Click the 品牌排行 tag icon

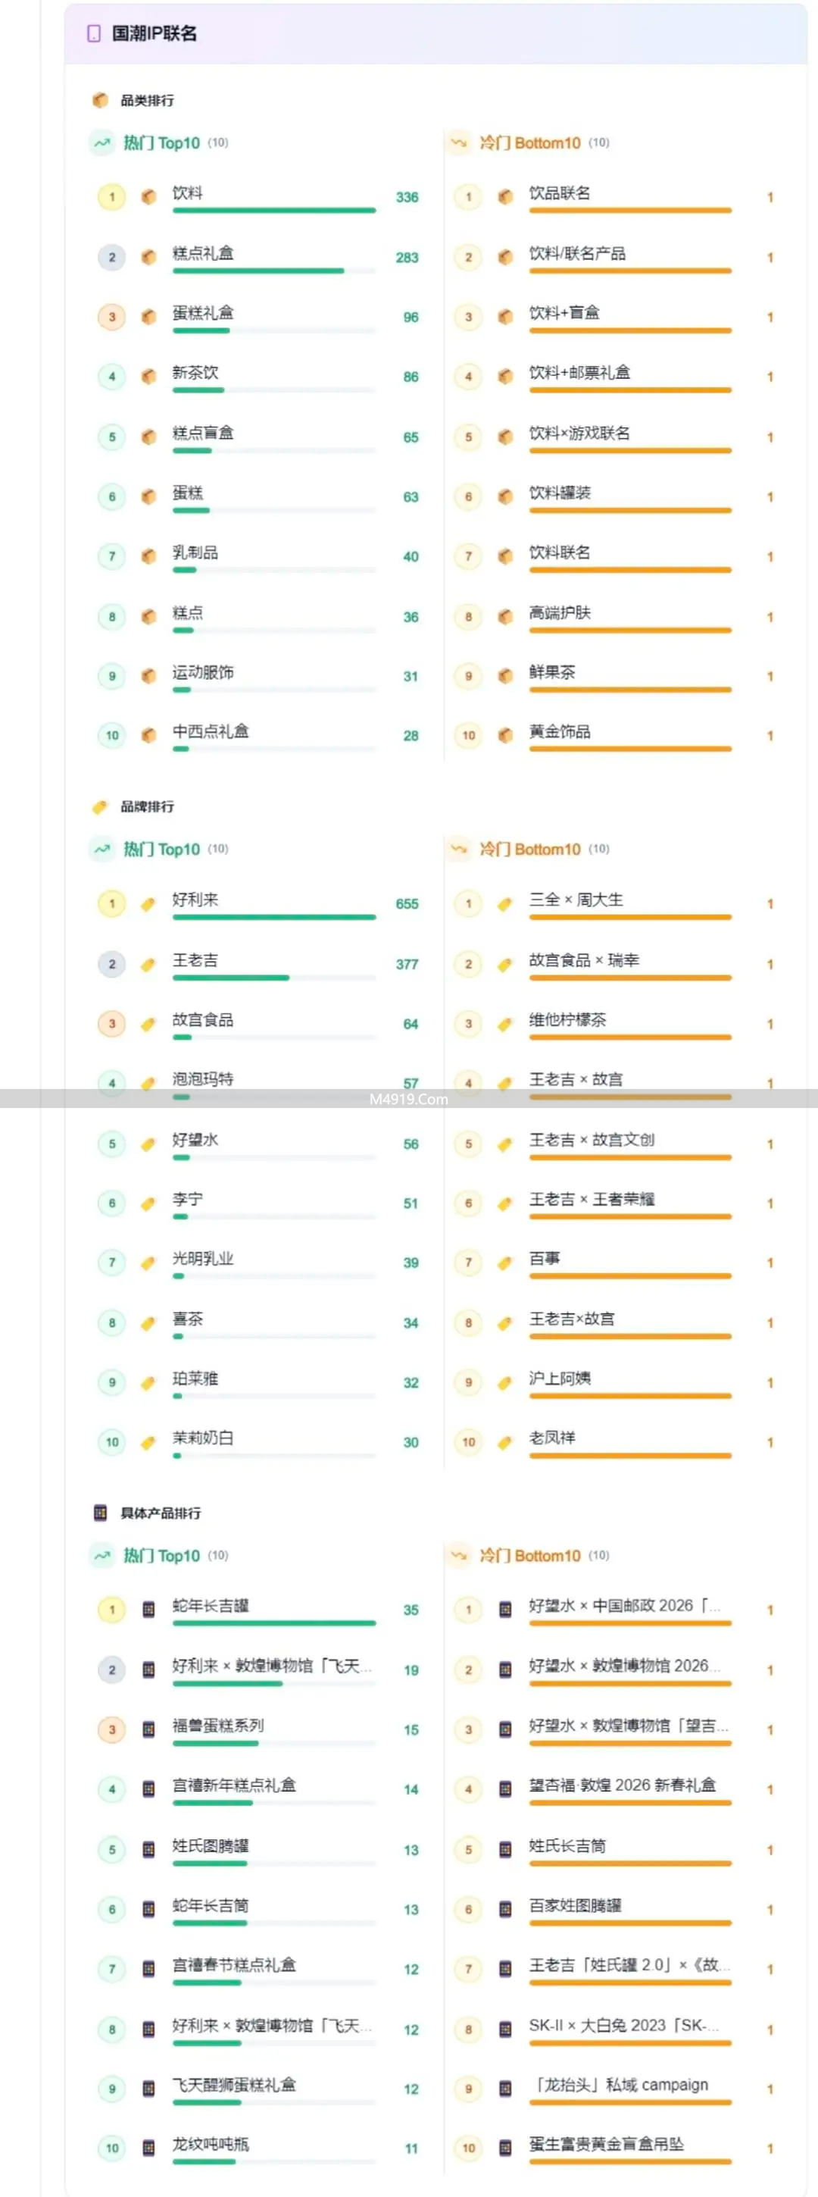[100, 807]
